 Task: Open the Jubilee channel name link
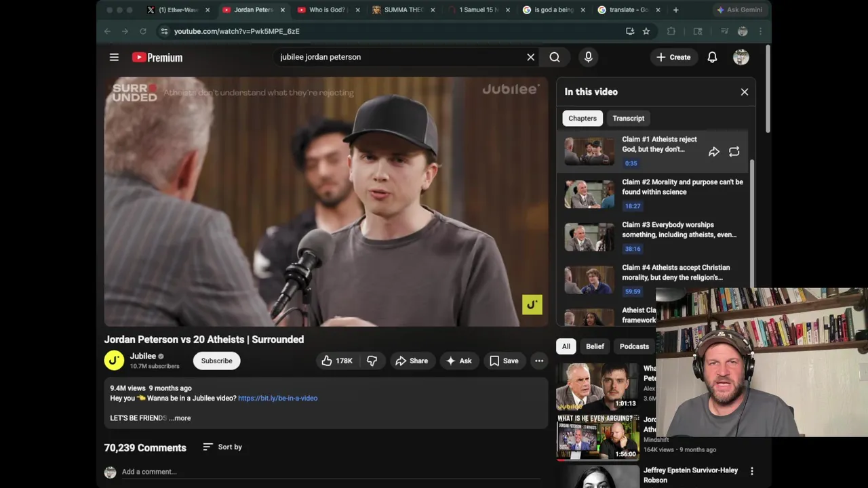click(x=143, y=357)
